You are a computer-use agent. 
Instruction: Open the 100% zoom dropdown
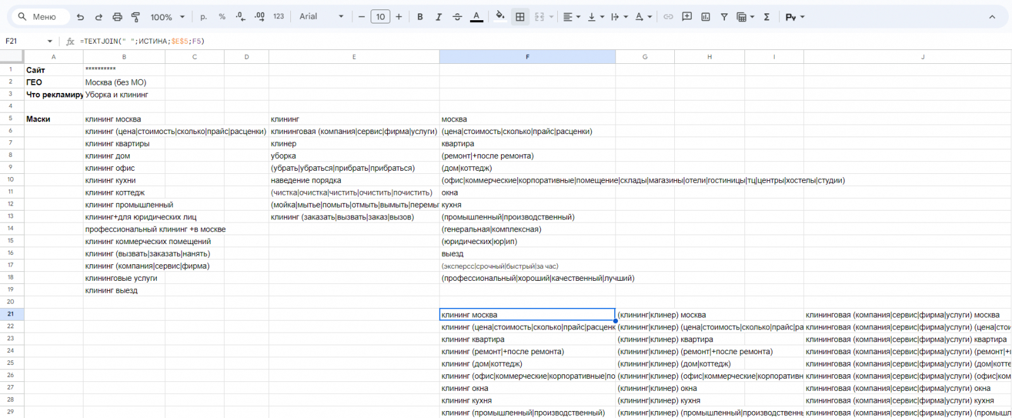168,17
